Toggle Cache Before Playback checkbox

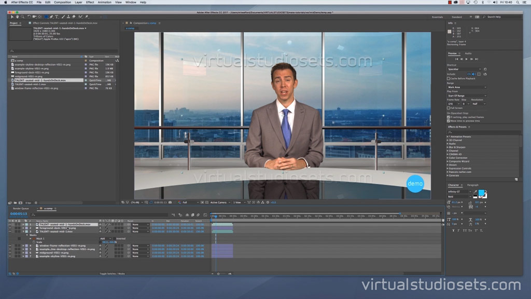[x=449, y=79]
